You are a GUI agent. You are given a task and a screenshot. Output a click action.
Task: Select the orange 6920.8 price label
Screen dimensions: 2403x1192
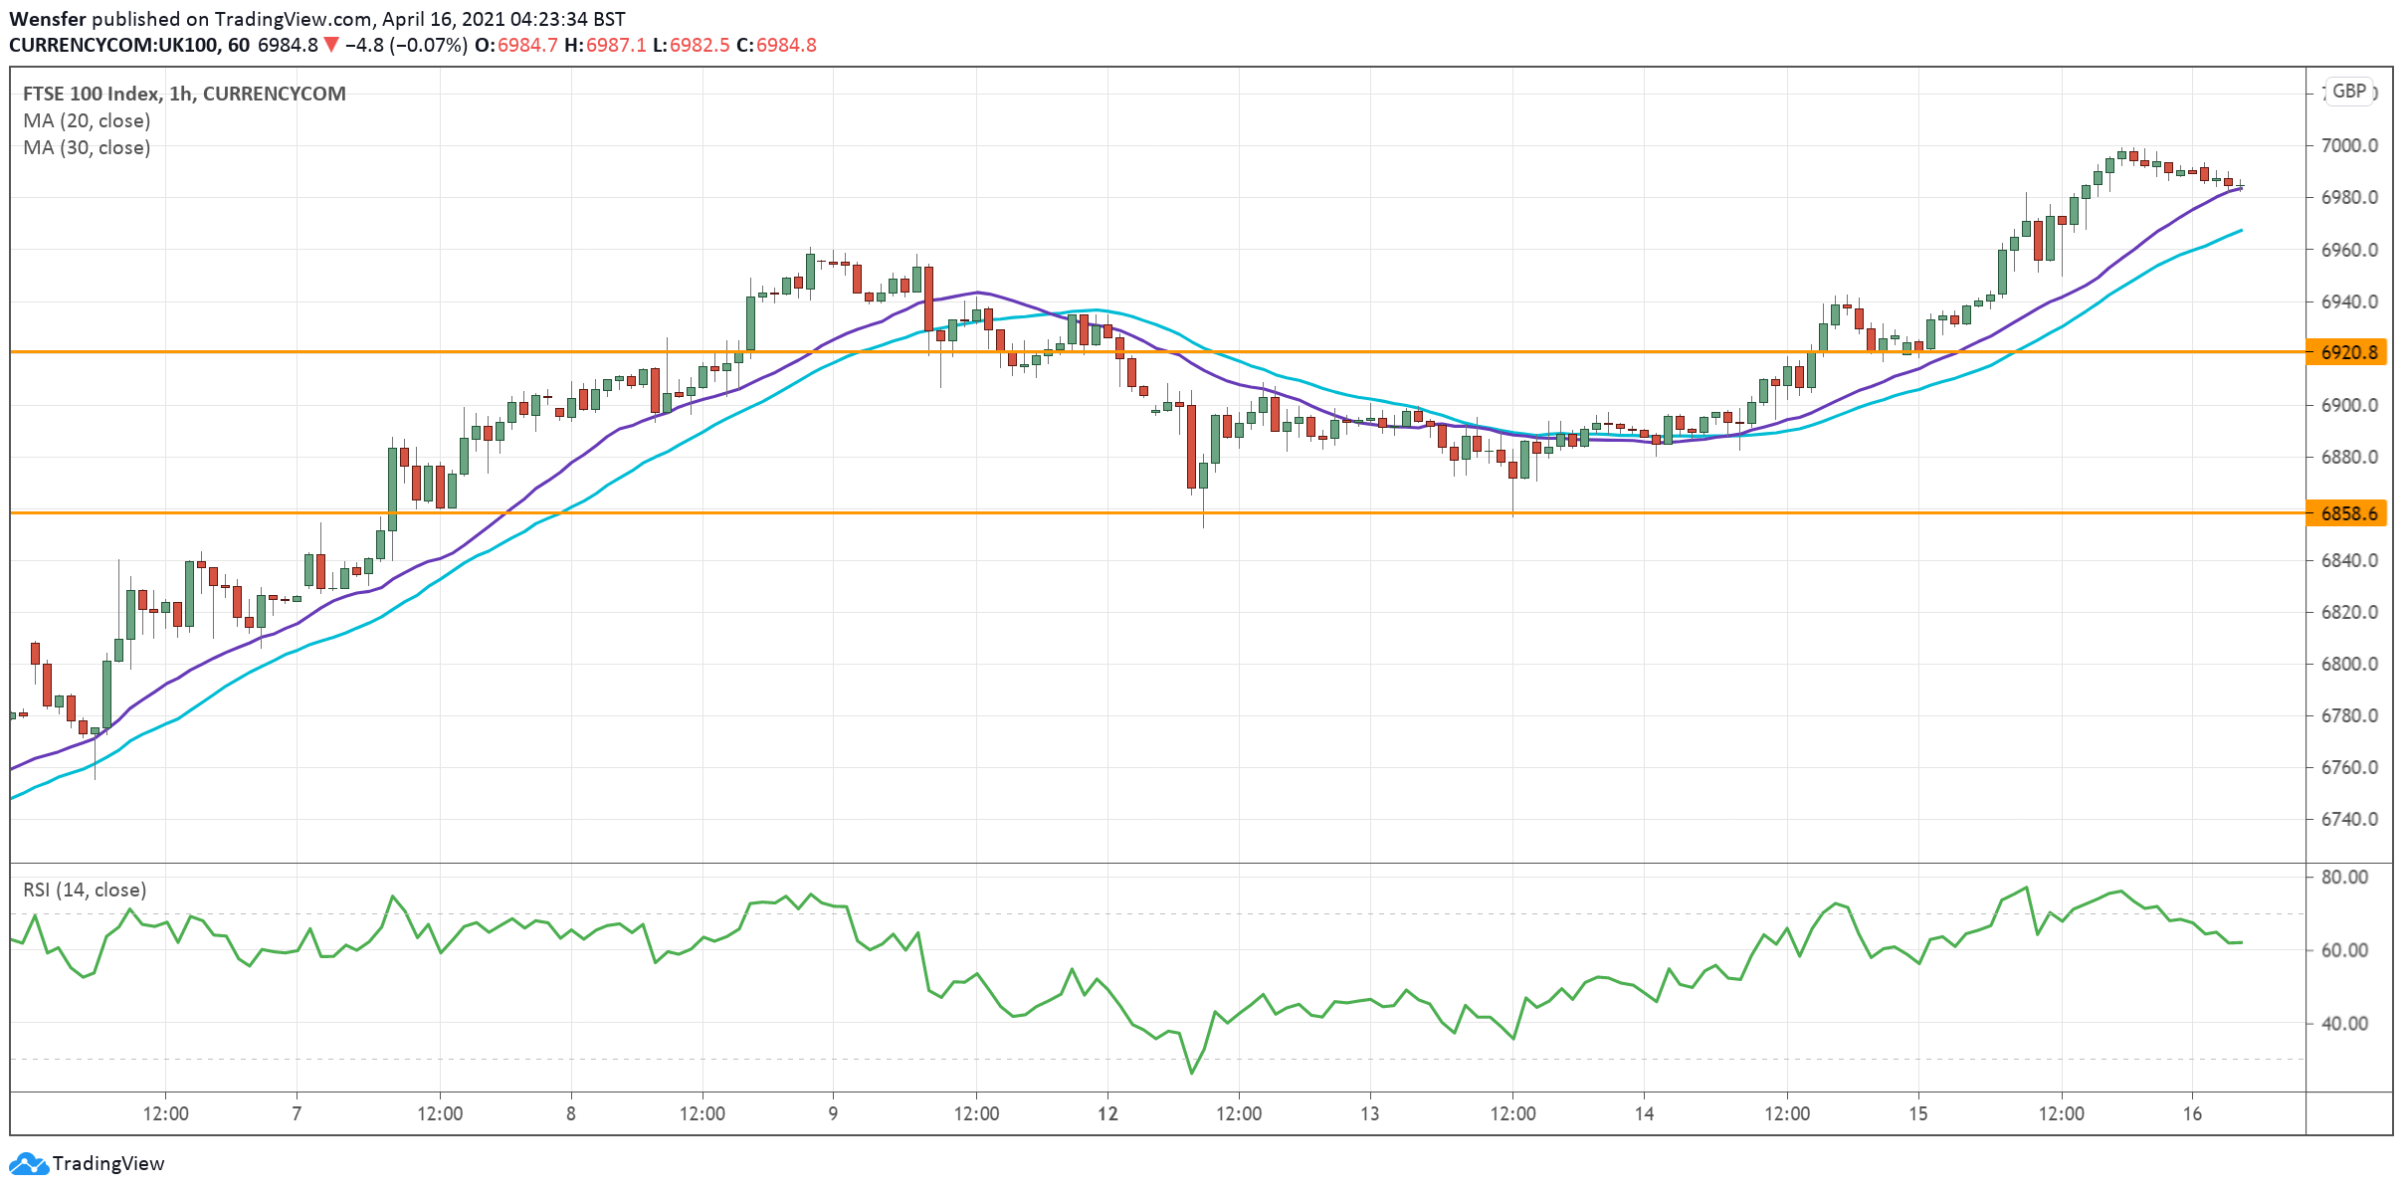(2347, 352)
